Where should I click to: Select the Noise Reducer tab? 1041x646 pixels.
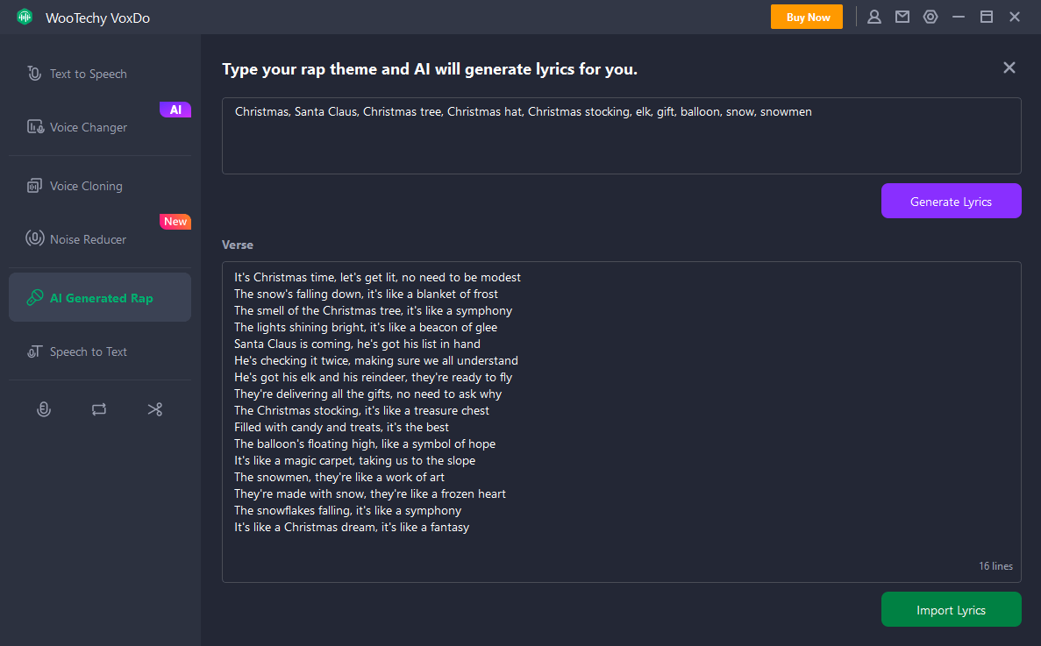[x=88, y=239]
